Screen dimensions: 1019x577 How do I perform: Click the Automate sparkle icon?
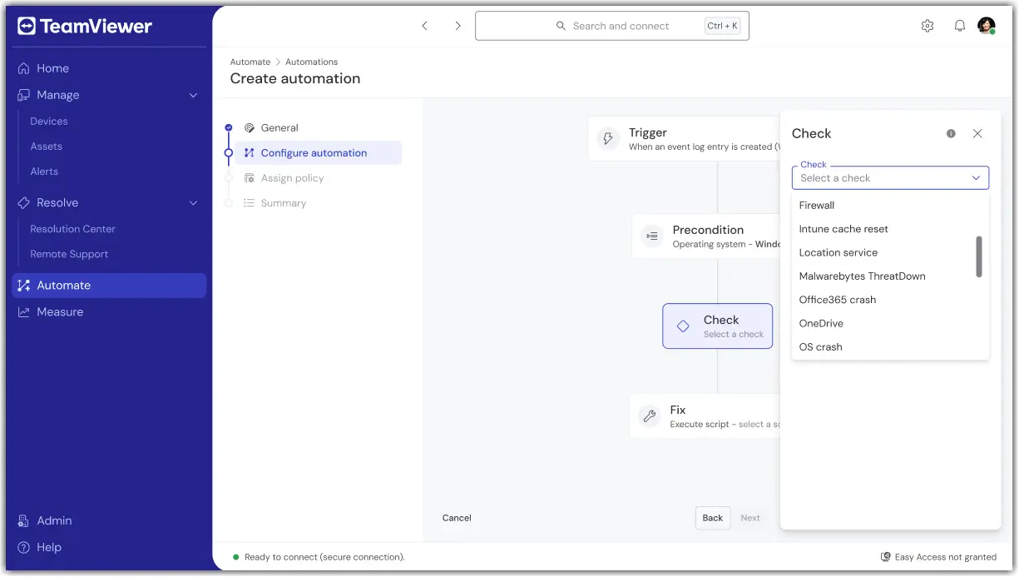[24, 286]
